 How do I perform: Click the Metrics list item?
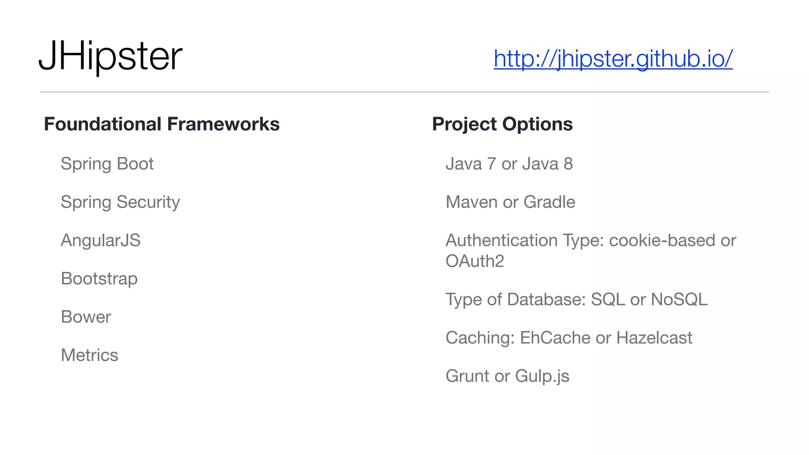pos(89,355)
